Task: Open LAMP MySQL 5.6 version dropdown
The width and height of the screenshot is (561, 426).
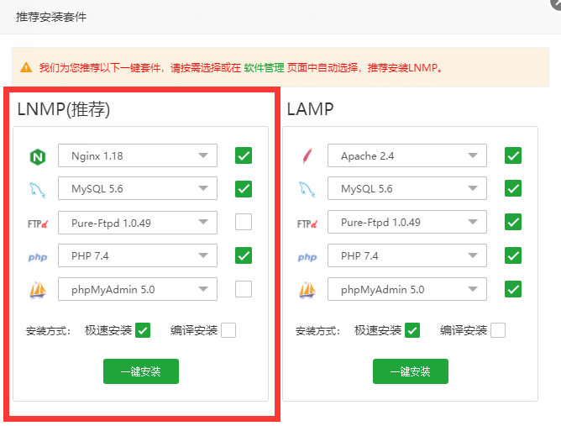Action: click(x=407, y=188)
